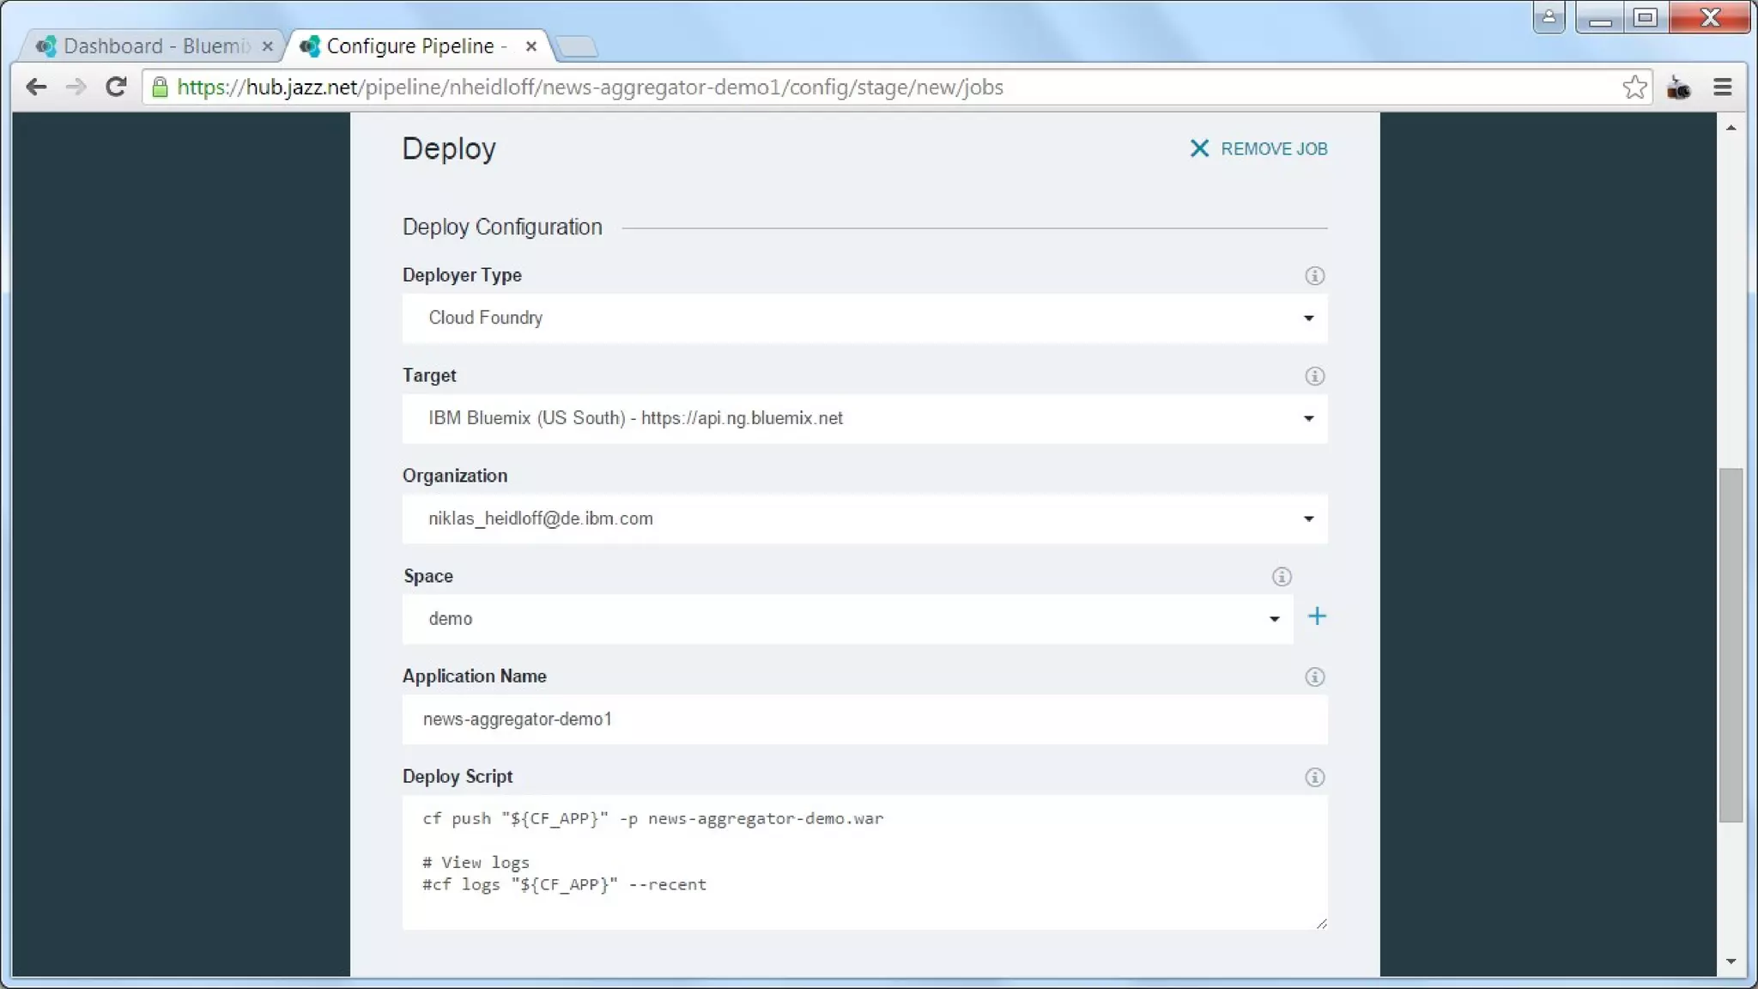
Task: Click info icon beside Target label
Action: click(1314, 376)
